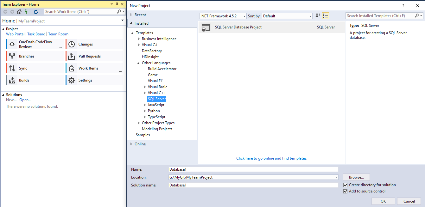Expand the Visual Basic node
The image size is (425, 207).
click(x=145, y=87)
